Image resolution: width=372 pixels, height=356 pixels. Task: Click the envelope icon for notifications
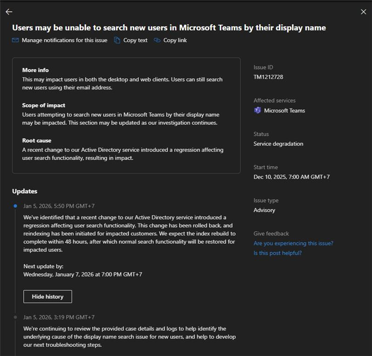coord(15,40)
